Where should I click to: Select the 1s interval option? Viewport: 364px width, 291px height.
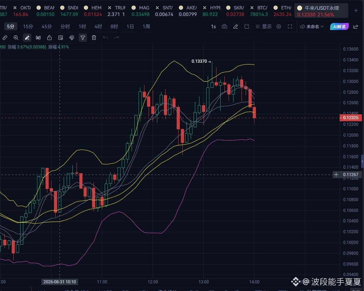[213, 26]
